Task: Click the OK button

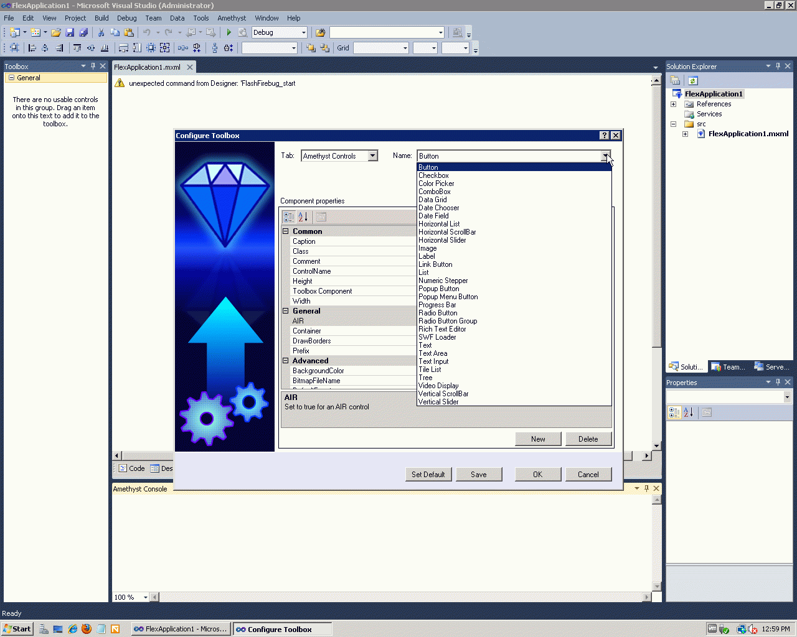Action: coord(538,474)
